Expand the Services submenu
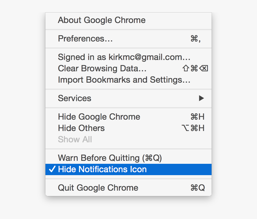Screen dimensions: 257x219 (128, 98)
